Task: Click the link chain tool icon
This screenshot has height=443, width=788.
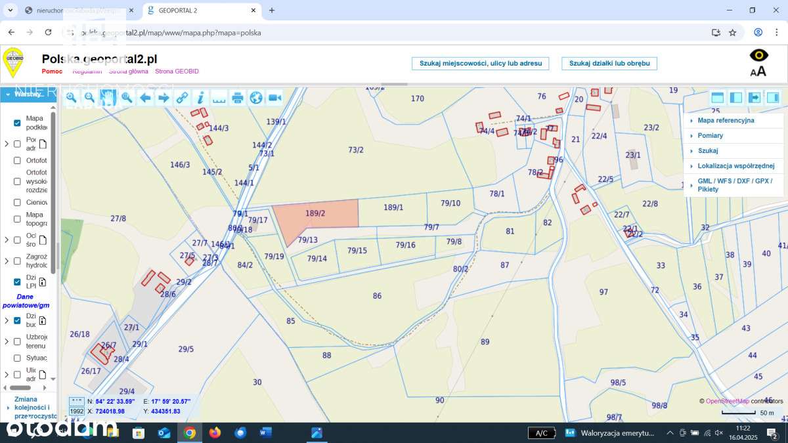Action: pos(182,98)
